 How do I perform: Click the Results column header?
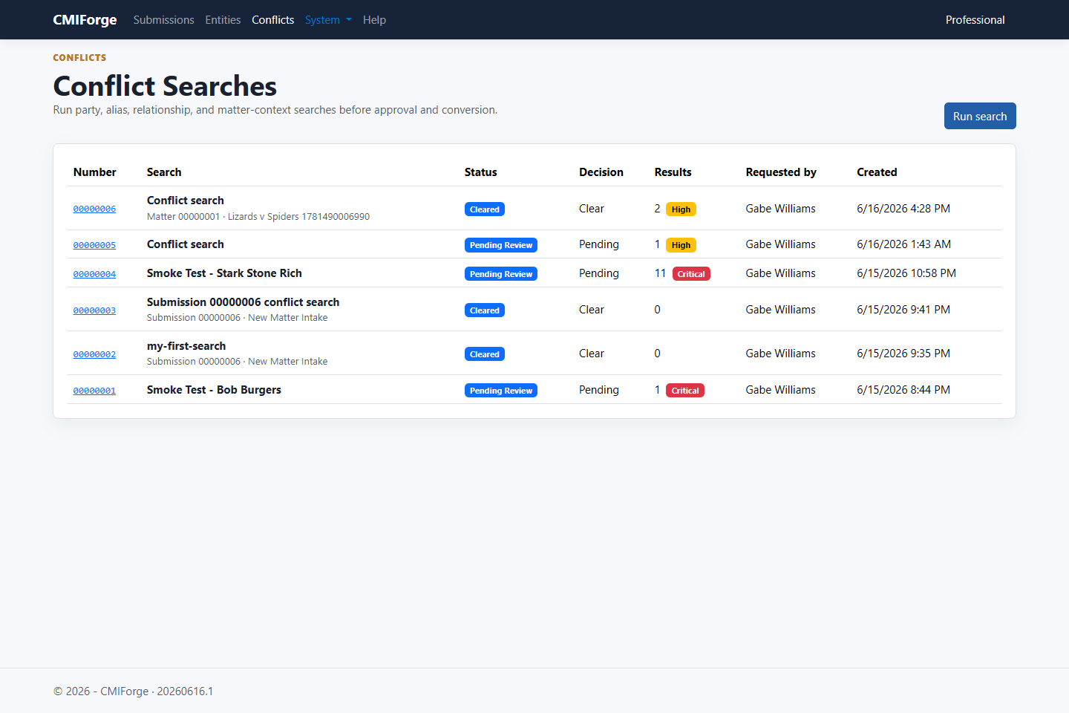[673, 172]
